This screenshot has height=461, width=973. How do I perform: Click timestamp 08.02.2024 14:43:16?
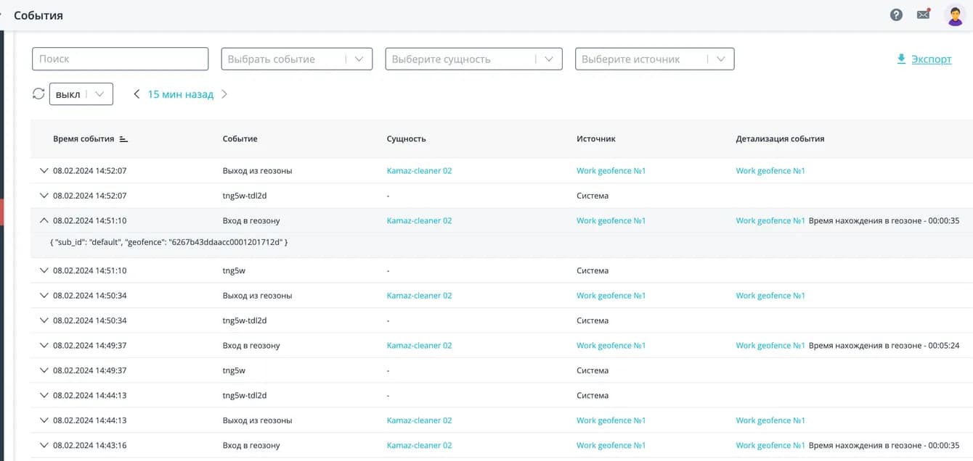[x=90, y=445]
